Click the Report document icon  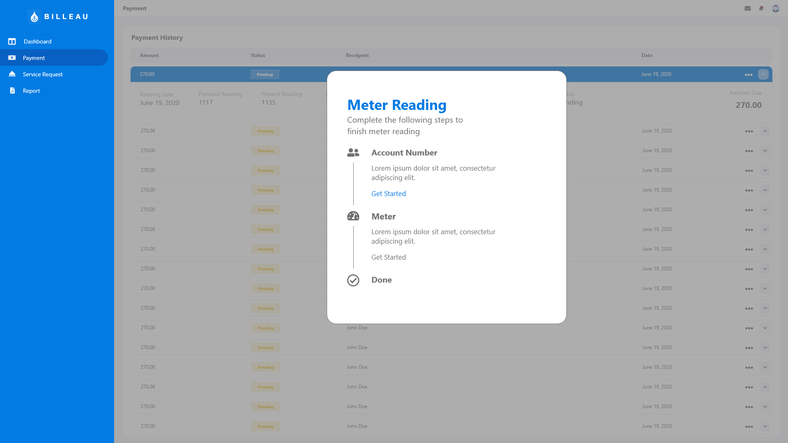coord(12,91)
